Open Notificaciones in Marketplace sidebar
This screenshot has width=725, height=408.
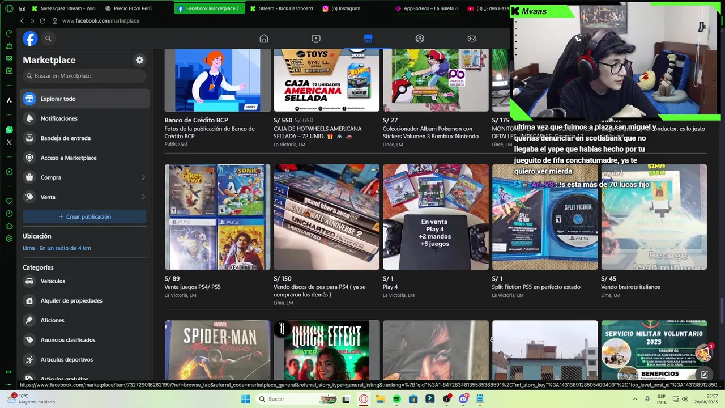pyautogui.click(x=85, y=118)
